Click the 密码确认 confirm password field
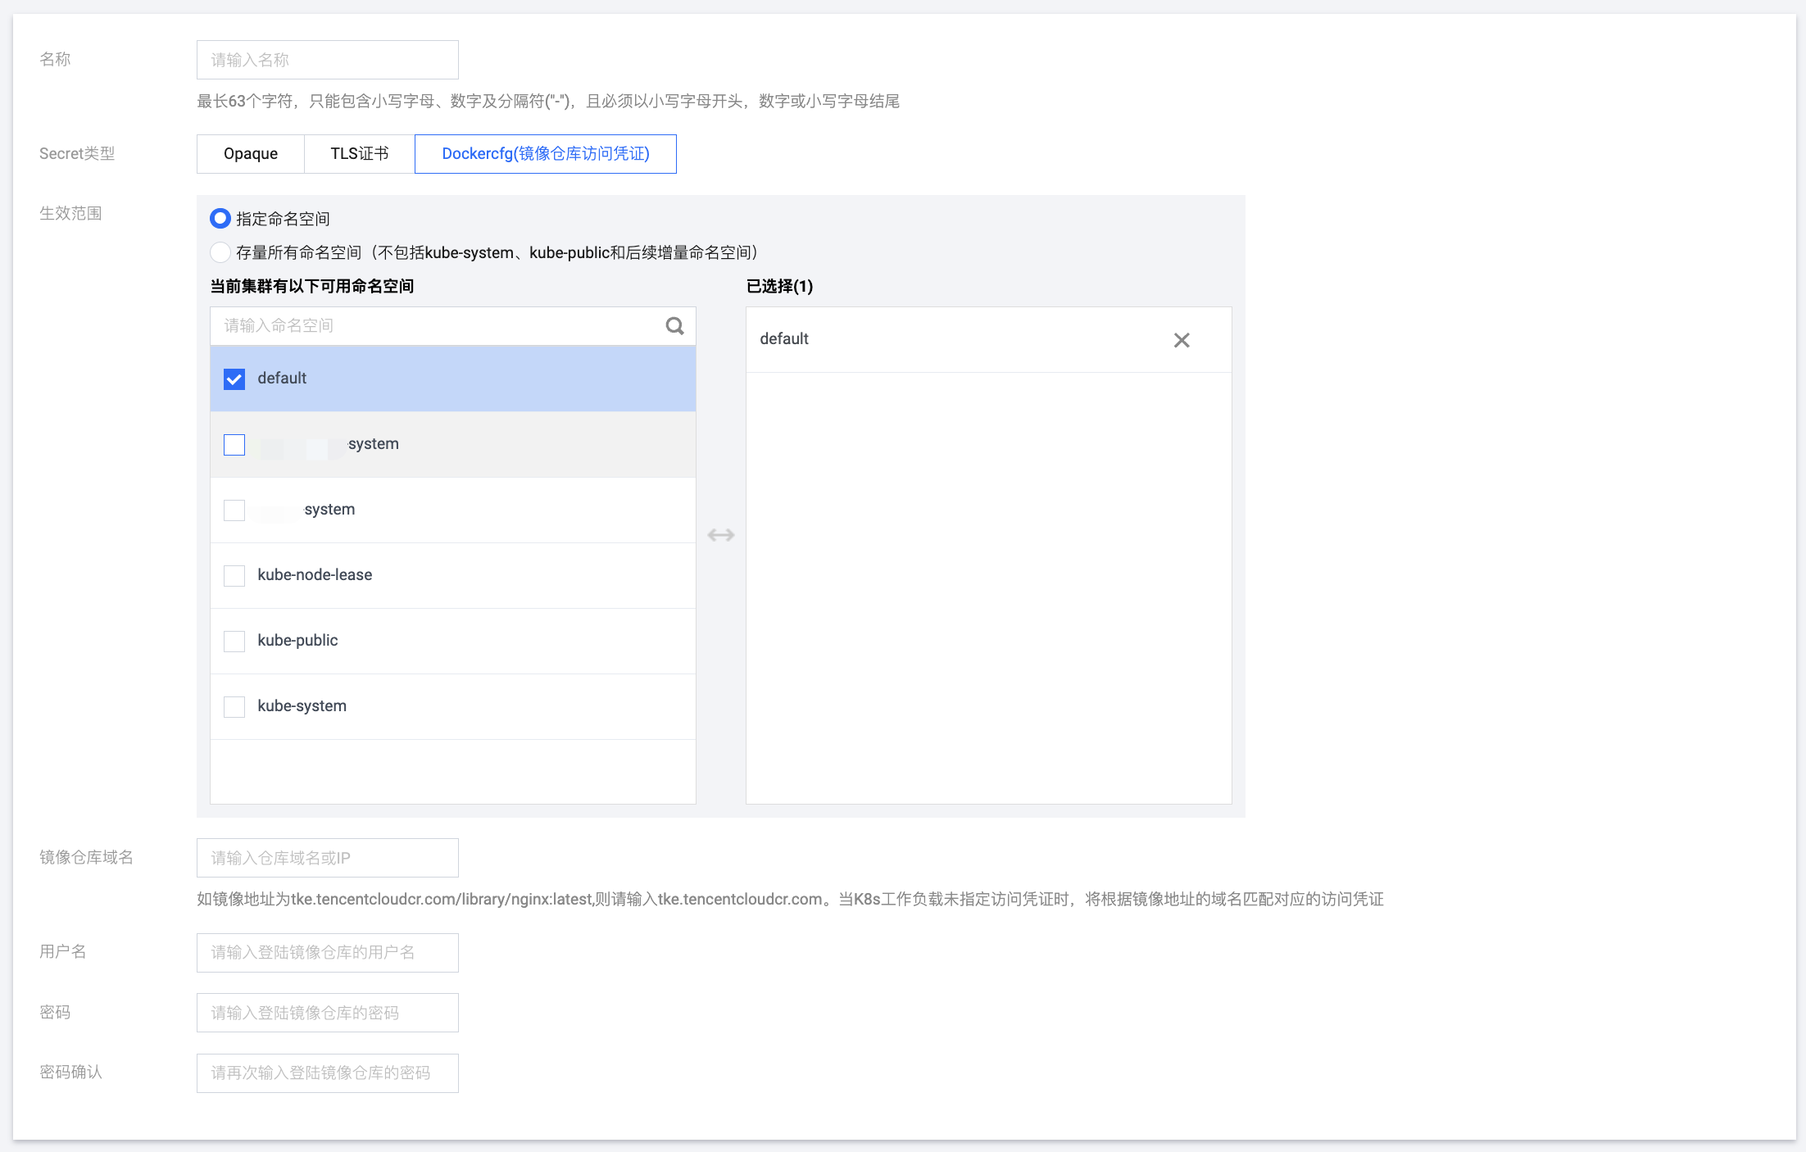The height and width of the screenshot is (1152, 1806). [328, 1073]
